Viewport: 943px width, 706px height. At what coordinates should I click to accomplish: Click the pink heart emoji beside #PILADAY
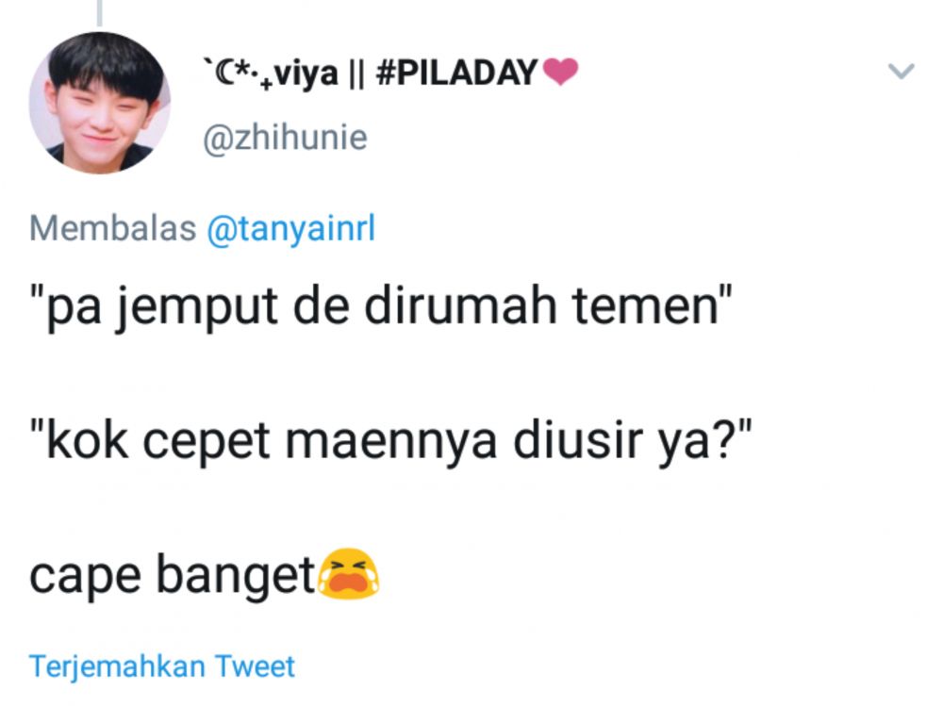[560, 73]
